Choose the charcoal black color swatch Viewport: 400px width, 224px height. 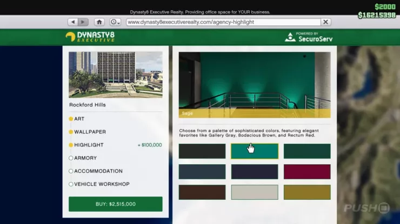(x=202, y=151)
